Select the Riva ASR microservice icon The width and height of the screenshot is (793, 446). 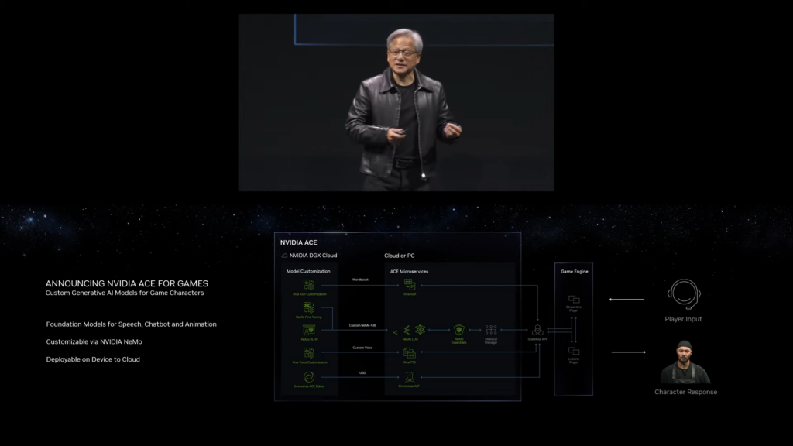coord(408,286)
